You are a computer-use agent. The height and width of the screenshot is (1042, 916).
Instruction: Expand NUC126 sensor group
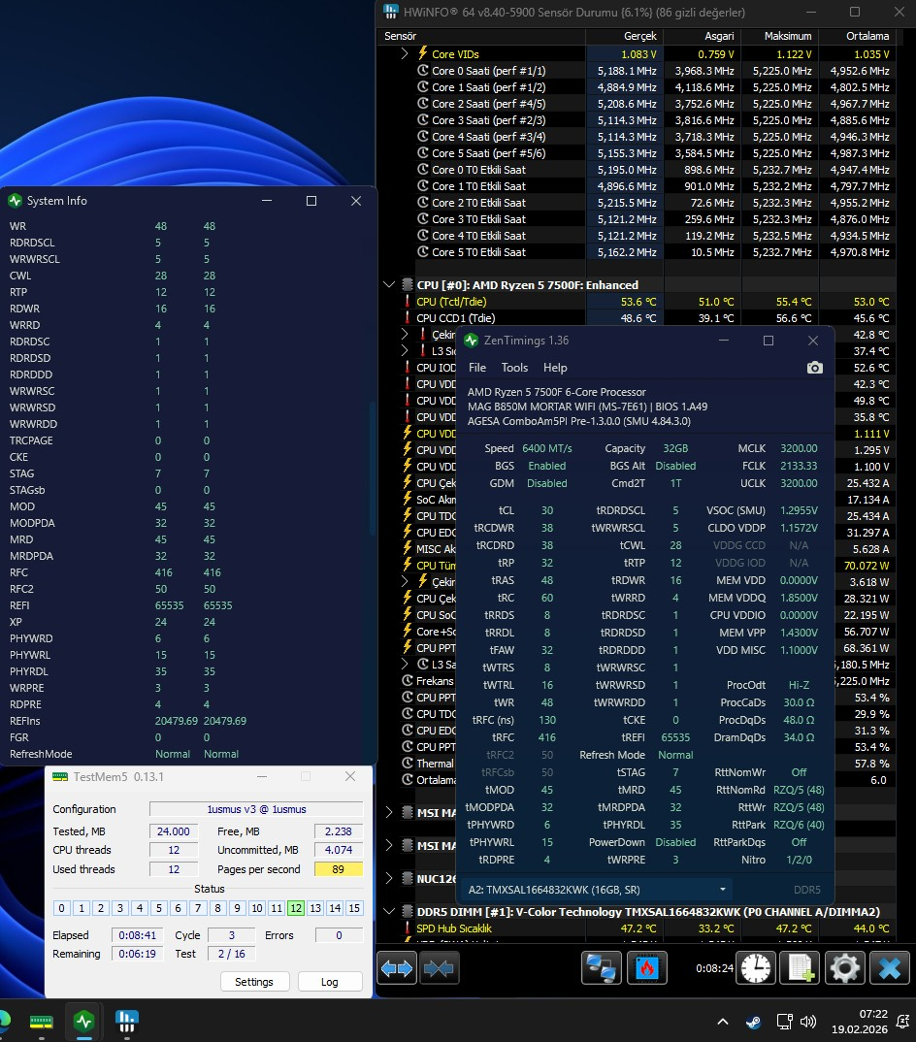tap(389, 879)
